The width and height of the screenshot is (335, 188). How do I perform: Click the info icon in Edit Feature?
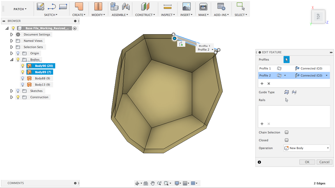(x=259, y=162)
